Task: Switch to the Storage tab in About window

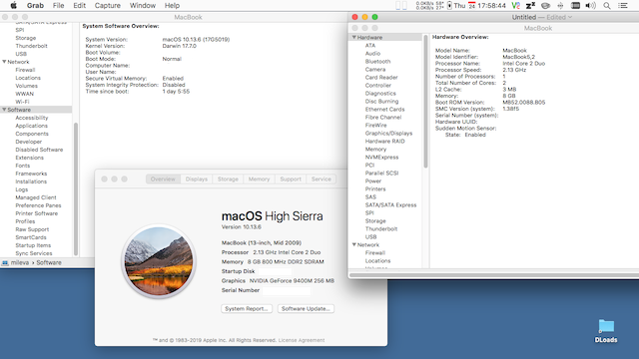Action: click(x=228, y=179)
